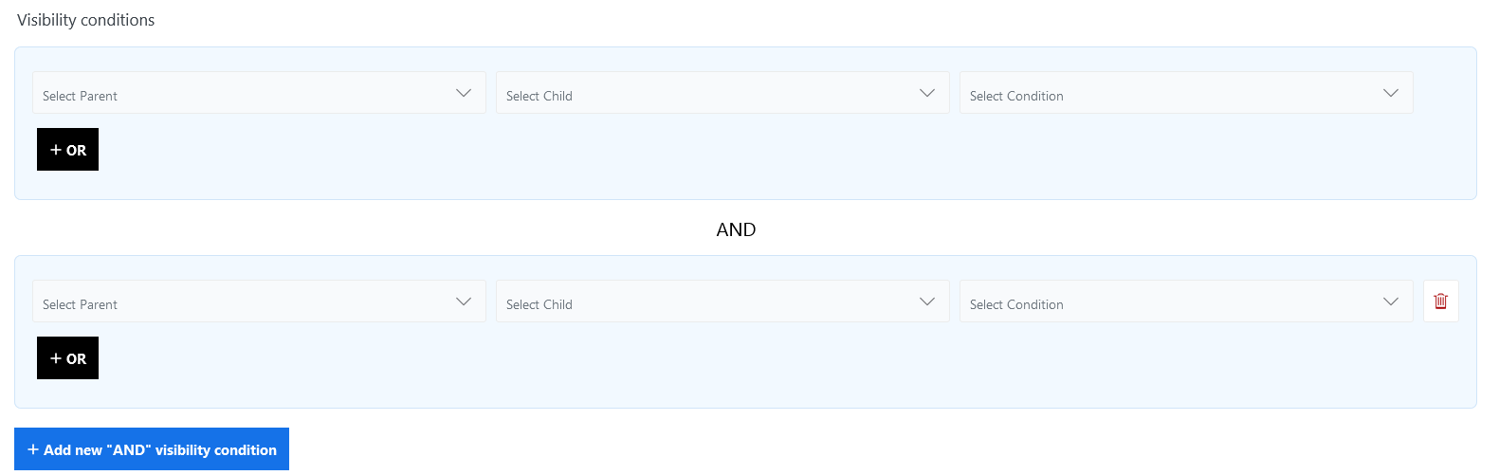Click empty area of the second condition group panel
This screenshot has height=475, width=1499.
click(x=759, y=370)
